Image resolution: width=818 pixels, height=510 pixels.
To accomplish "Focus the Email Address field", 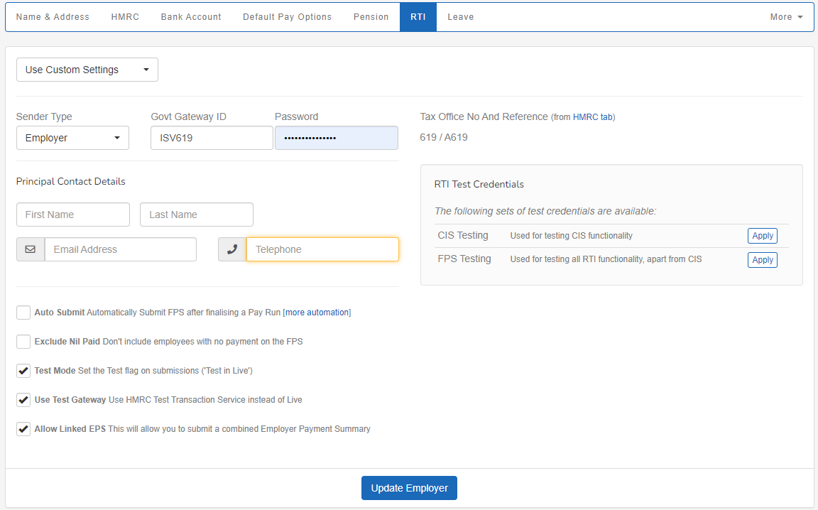I will pyautogui.click(x=121, y=249).
